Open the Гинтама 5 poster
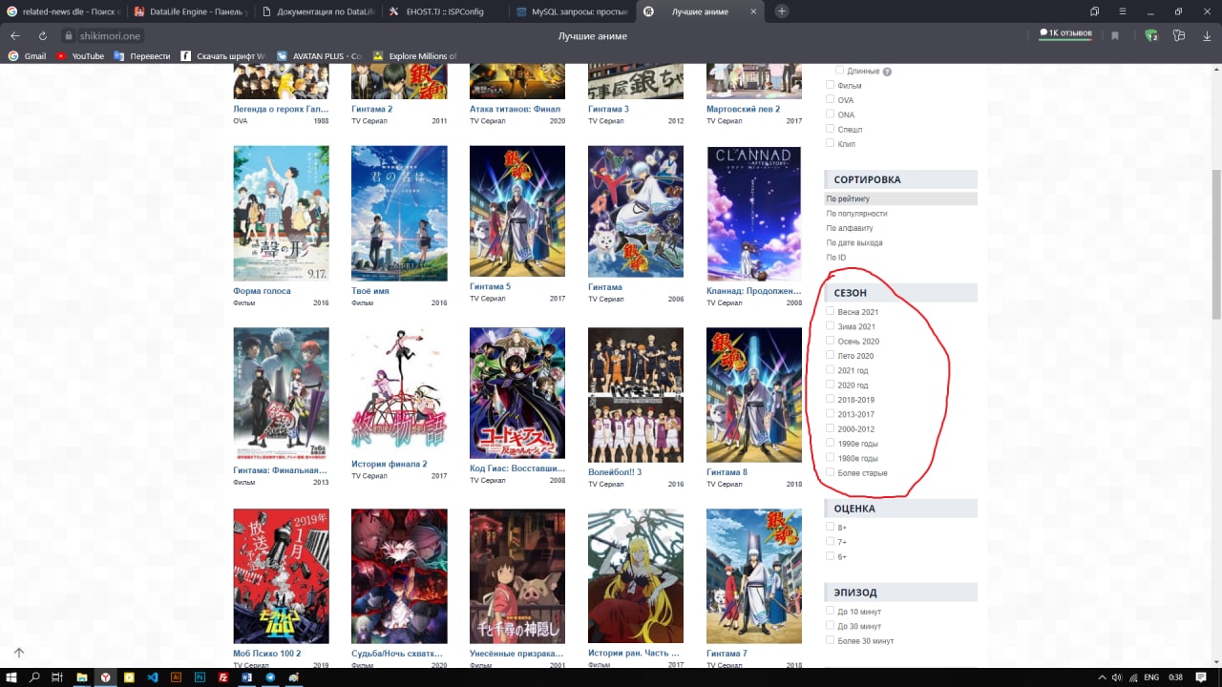The image size is (1222, 687). click(x=517, y=211)
